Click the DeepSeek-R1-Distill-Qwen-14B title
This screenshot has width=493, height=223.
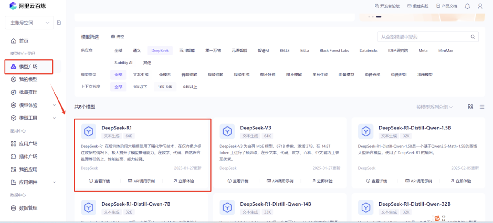pyautogui.click(x=276, y=204)
